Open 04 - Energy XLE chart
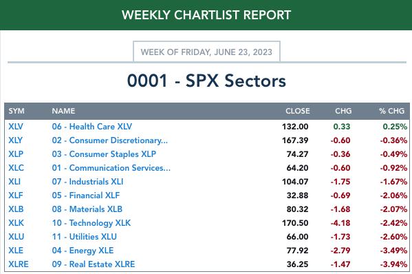 point(83,251)
